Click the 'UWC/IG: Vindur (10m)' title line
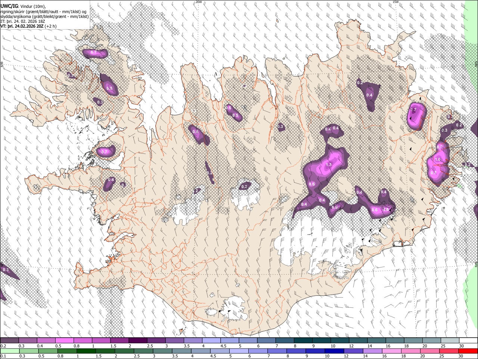This screenshot has height=359, width=478. (23, 6)
